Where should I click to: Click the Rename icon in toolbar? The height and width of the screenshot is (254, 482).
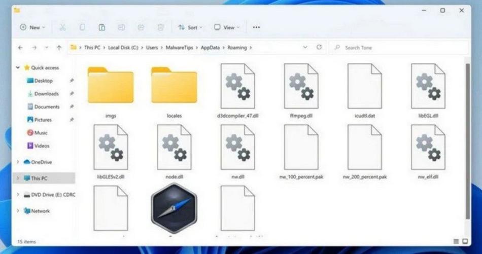click(x=121, y=27)
